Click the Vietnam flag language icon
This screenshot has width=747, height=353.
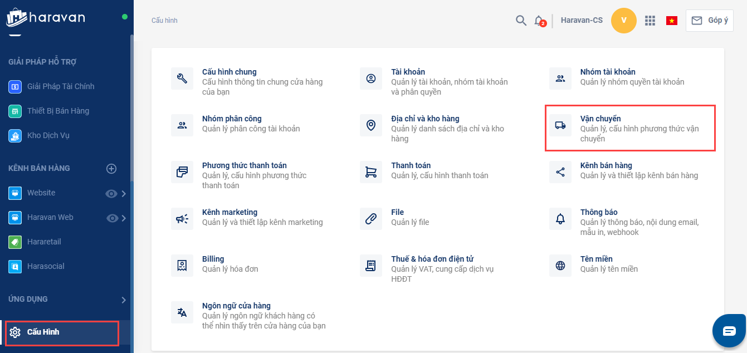click(671, 21)
